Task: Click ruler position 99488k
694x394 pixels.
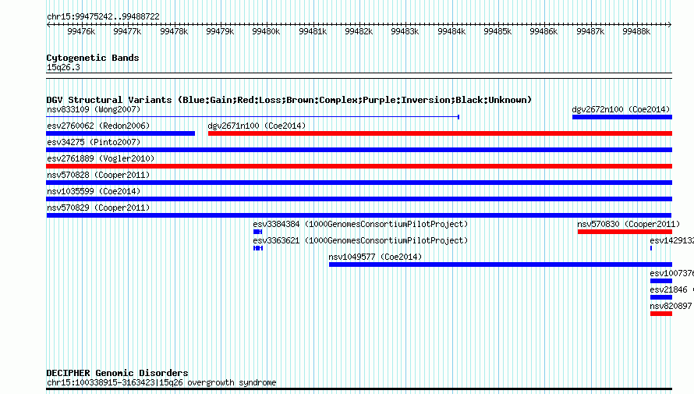Action: pyautogui.click(x=637, y=31)
